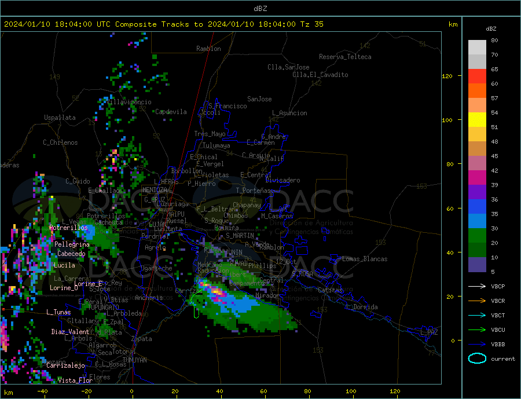The image size is (521, 399).
Task: Click the Tulumaya label
Action: (x=217, y=145)
